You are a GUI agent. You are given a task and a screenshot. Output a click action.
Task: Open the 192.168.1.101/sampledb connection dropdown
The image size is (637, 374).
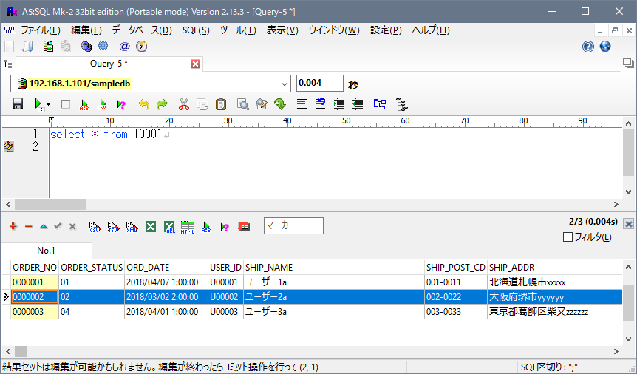pos(284,84)
